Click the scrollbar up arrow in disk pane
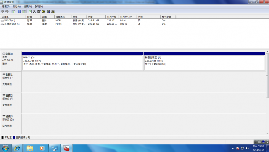 [x=267, y=52]
